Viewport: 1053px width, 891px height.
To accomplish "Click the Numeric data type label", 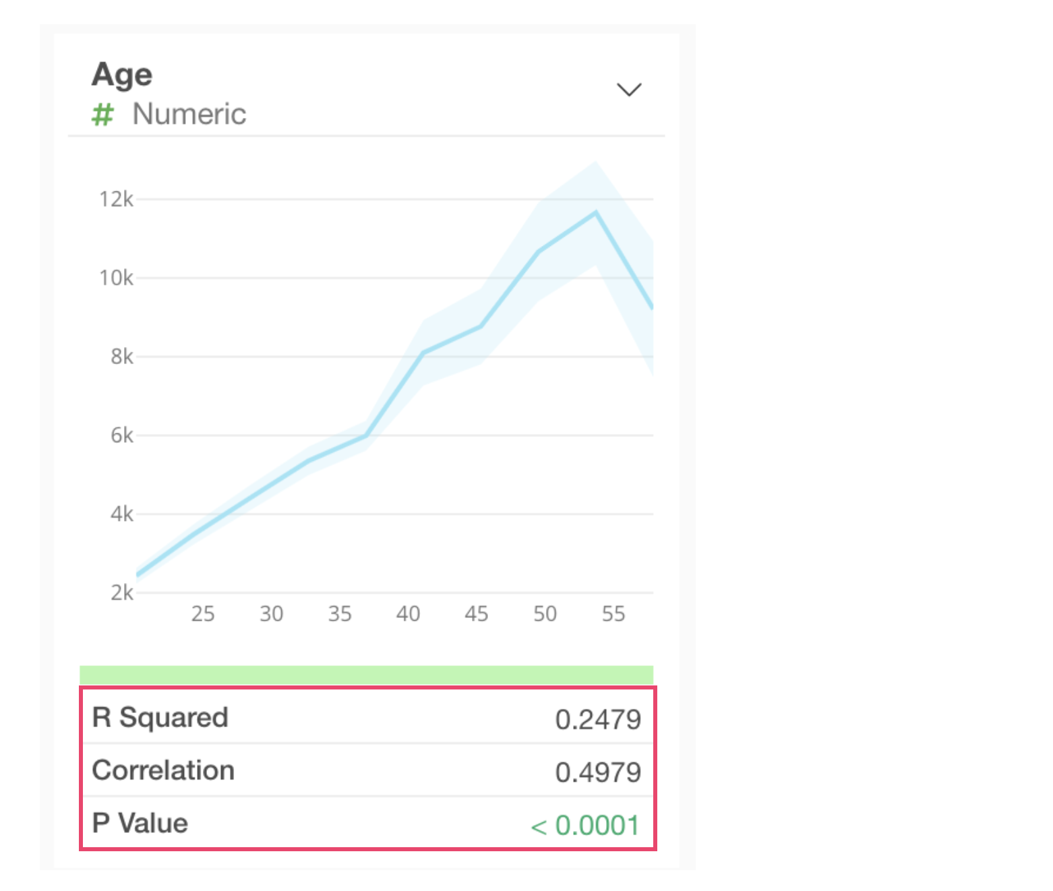I will 189,114.
